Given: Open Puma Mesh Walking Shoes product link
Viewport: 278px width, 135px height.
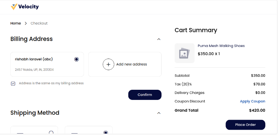Looking at the screenshot, I should click(x=221, y=46).
